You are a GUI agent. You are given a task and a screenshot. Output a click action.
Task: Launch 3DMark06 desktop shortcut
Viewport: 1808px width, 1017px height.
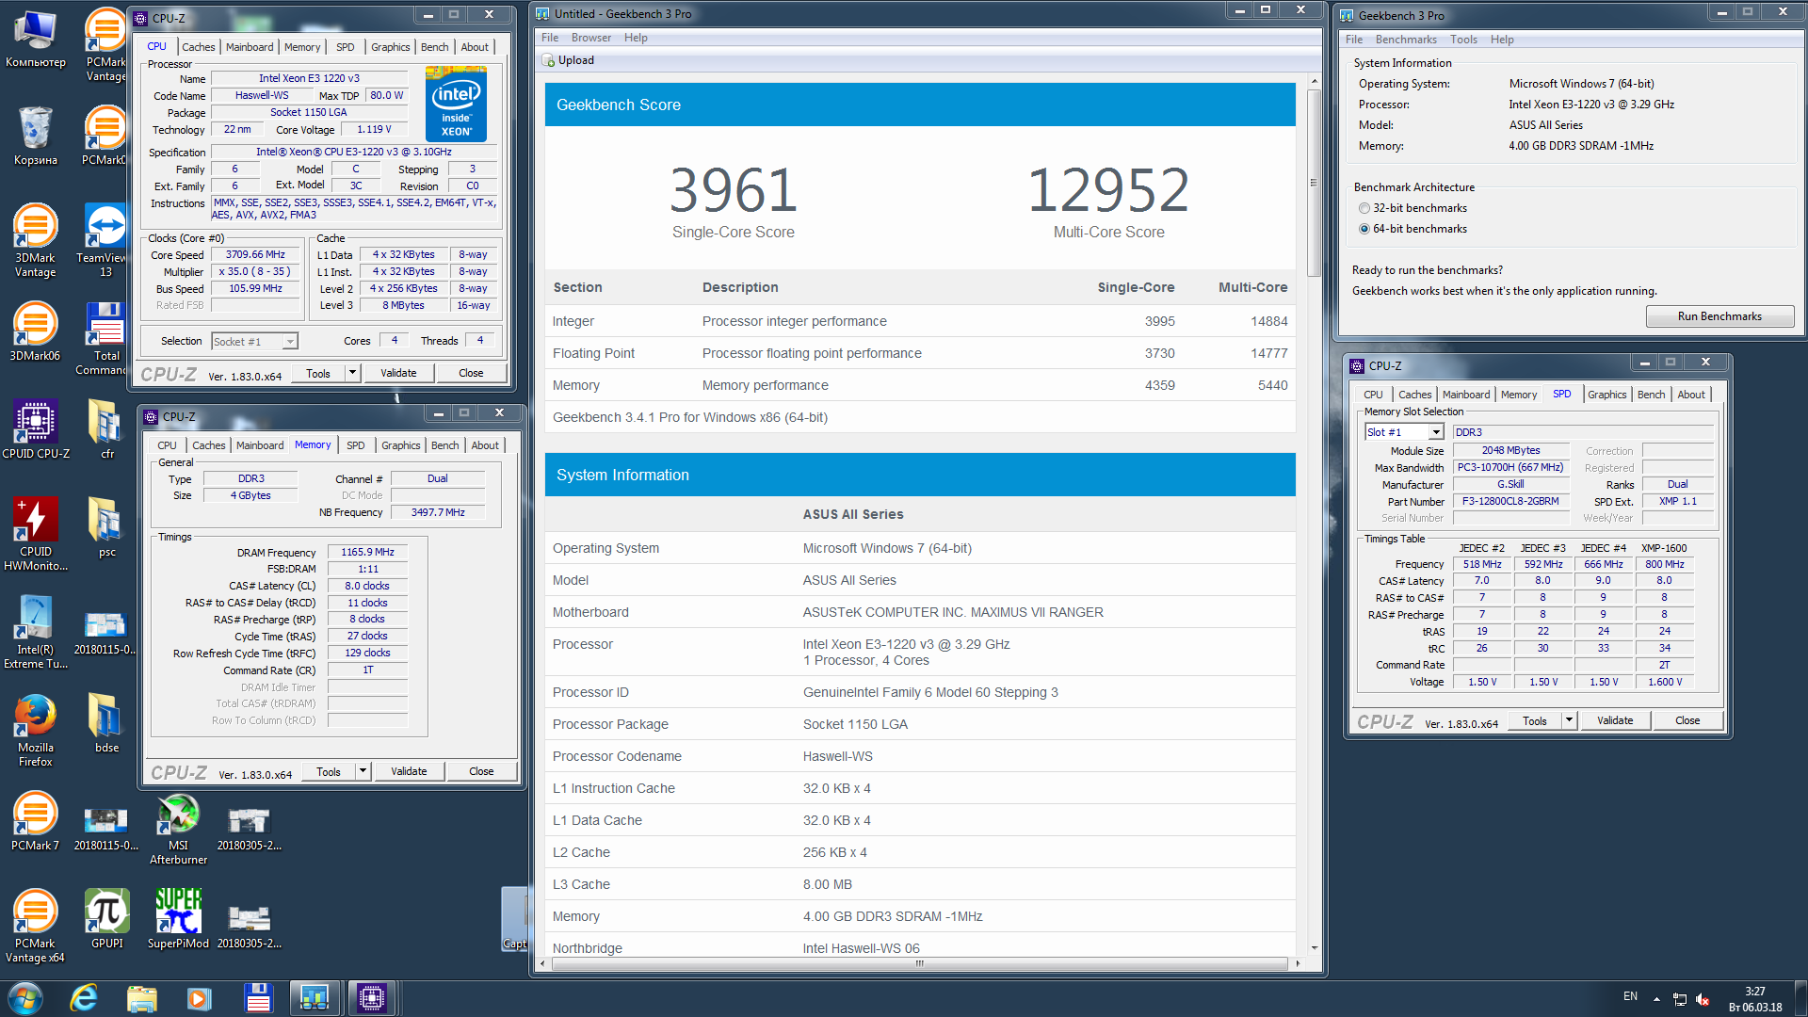point(35,332)
